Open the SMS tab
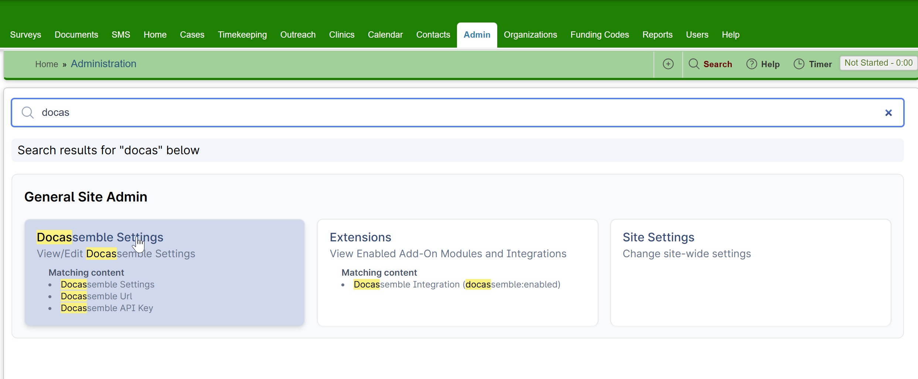The width and height of the screenshot is (918, 379). (x=121, y=35)
